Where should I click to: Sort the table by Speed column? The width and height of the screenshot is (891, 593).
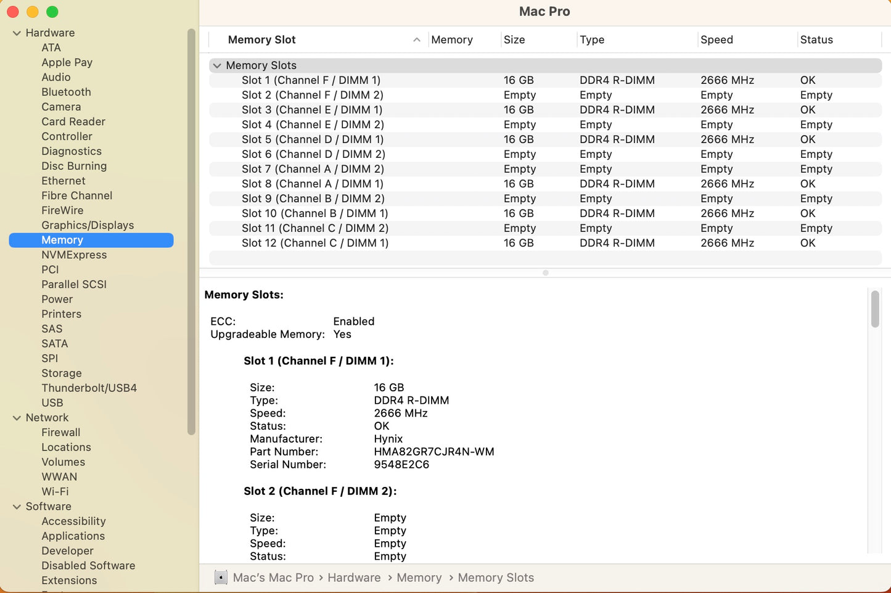tap(716, 40)
